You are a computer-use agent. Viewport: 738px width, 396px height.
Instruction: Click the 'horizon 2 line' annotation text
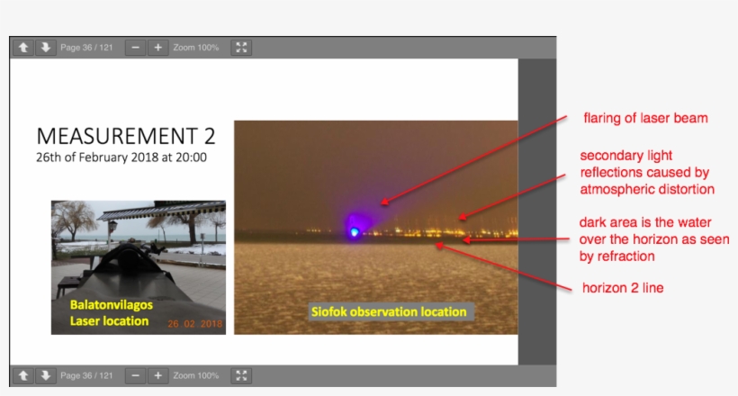click(x=625, y=287)
